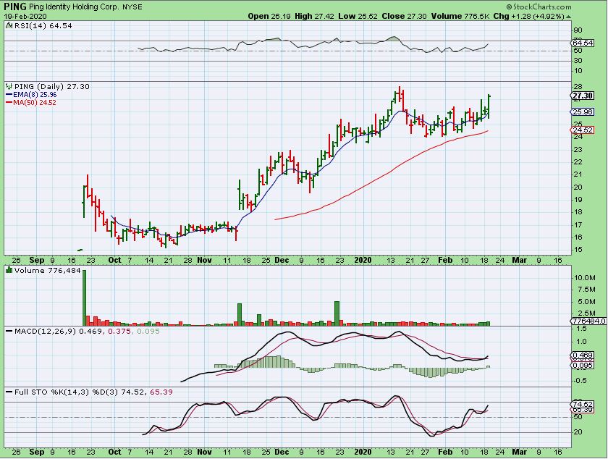Click the candlestick icon beside PING (Daily)

(x=9, y=86)
